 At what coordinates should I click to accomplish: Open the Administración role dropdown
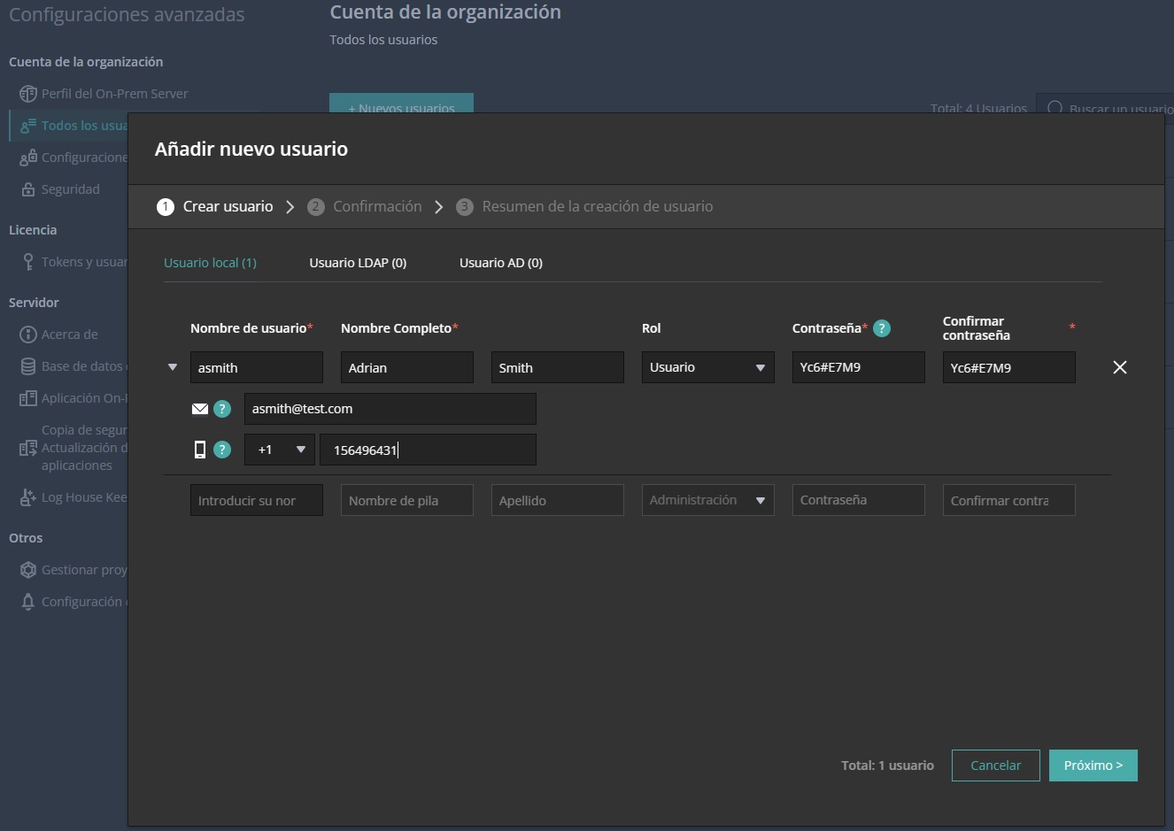(x=708, y=500)
